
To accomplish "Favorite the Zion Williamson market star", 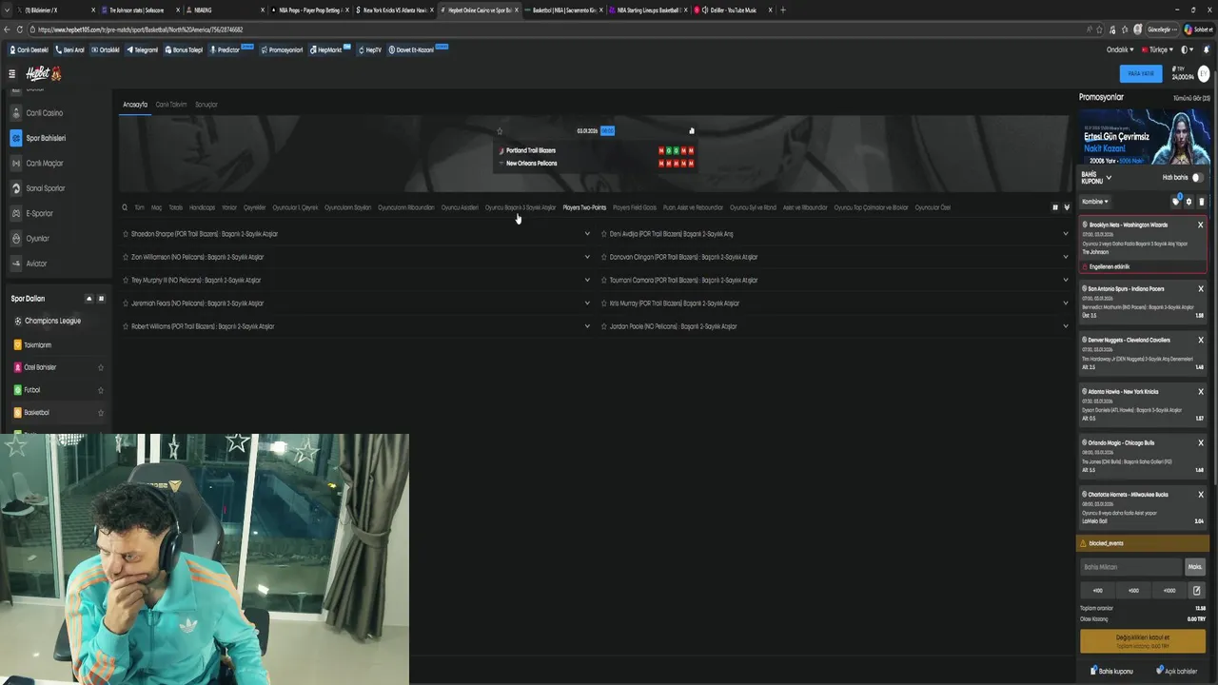I will [x=125, y=257].
